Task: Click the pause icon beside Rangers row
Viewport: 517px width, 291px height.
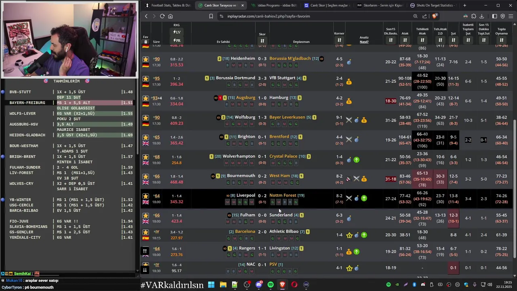Action: (145, 251)
